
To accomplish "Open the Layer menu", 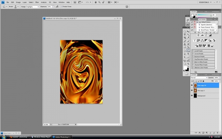I will [x=25, y=2].
